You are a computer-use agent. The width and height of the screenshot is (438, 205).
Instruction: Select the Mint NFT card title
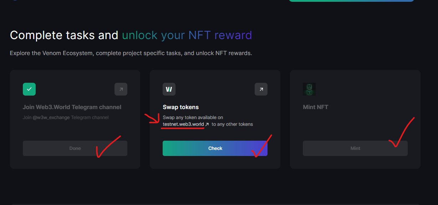316,107
